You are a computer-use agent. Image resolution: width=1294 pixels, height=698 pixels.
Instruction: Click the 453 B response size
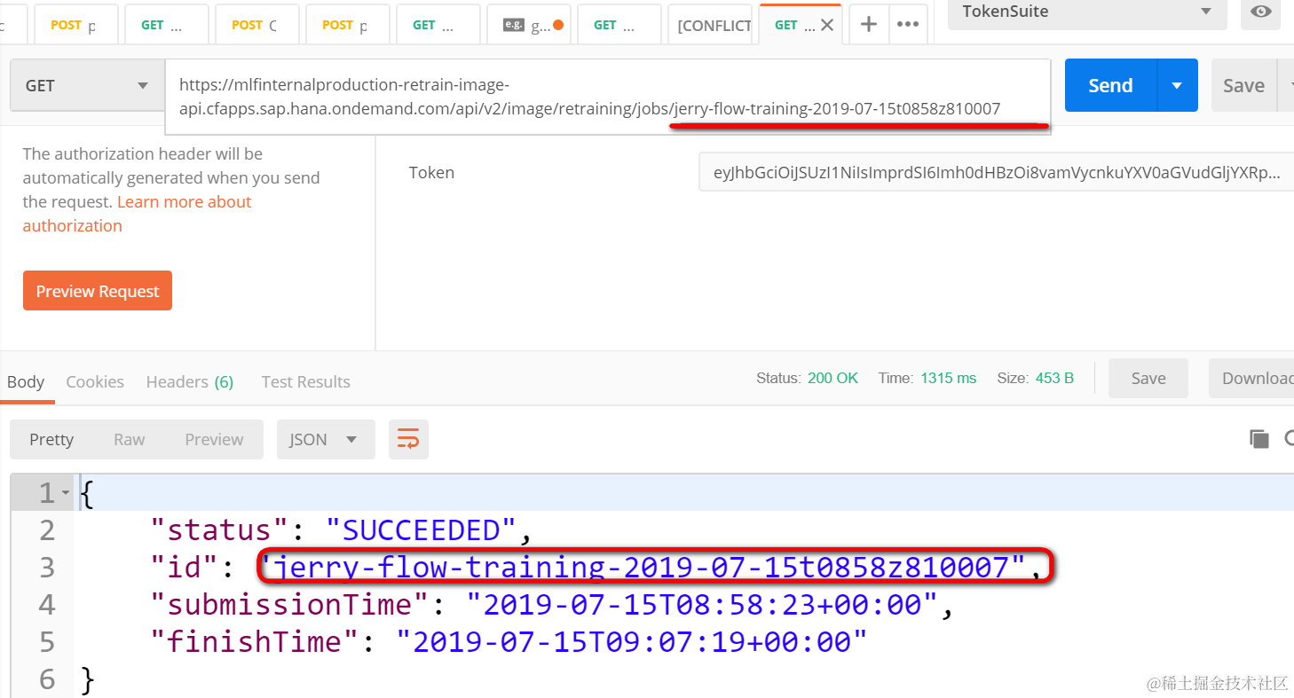pyautogui.click(x=1054, y=378)
